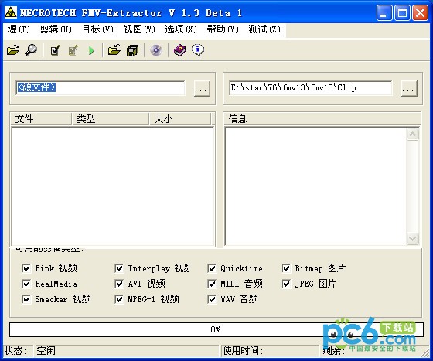Toggle Quicktime checkbox
Screen dimensions: 433x361
click(x=212, y=268)
